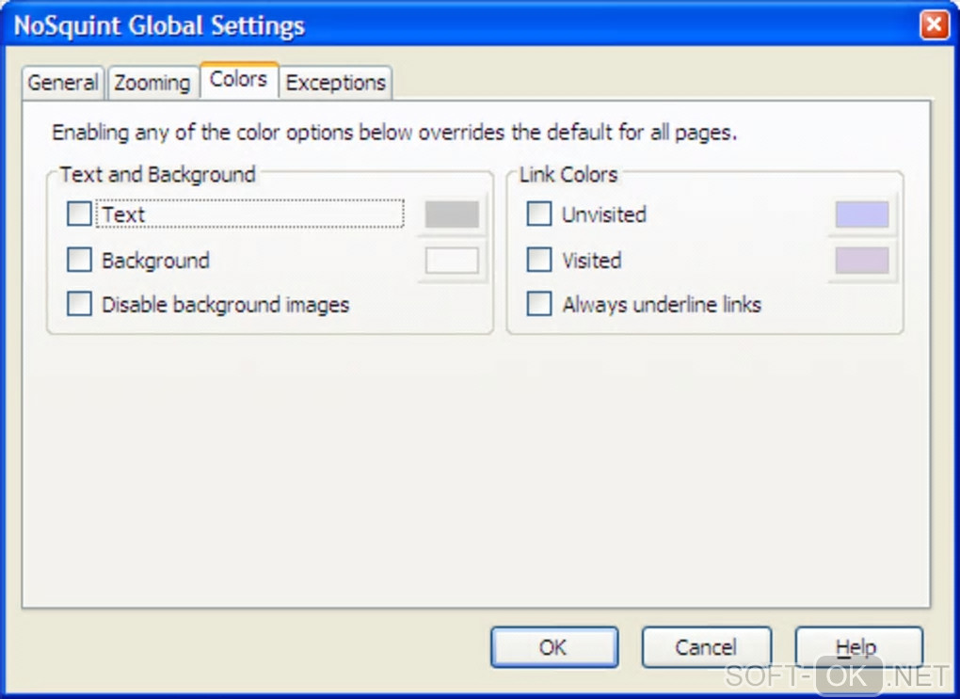
Task: Toggle the Visited link color checkbox
Action: [x=538, y=260]
